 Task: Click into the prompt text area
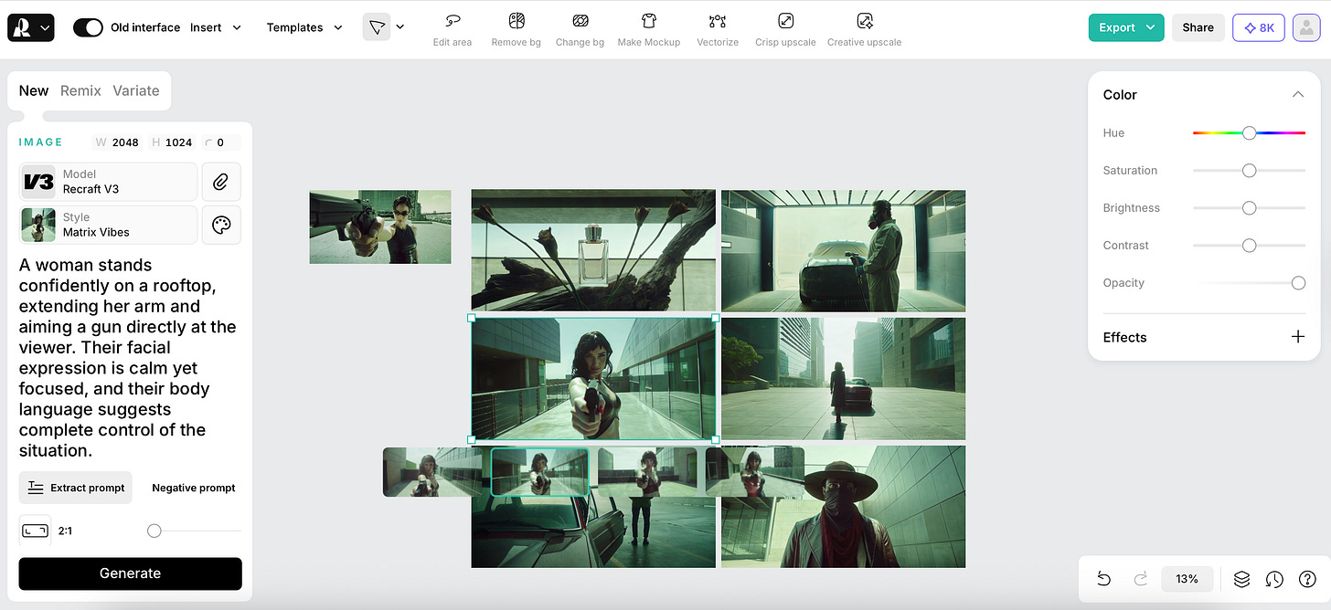129,358
